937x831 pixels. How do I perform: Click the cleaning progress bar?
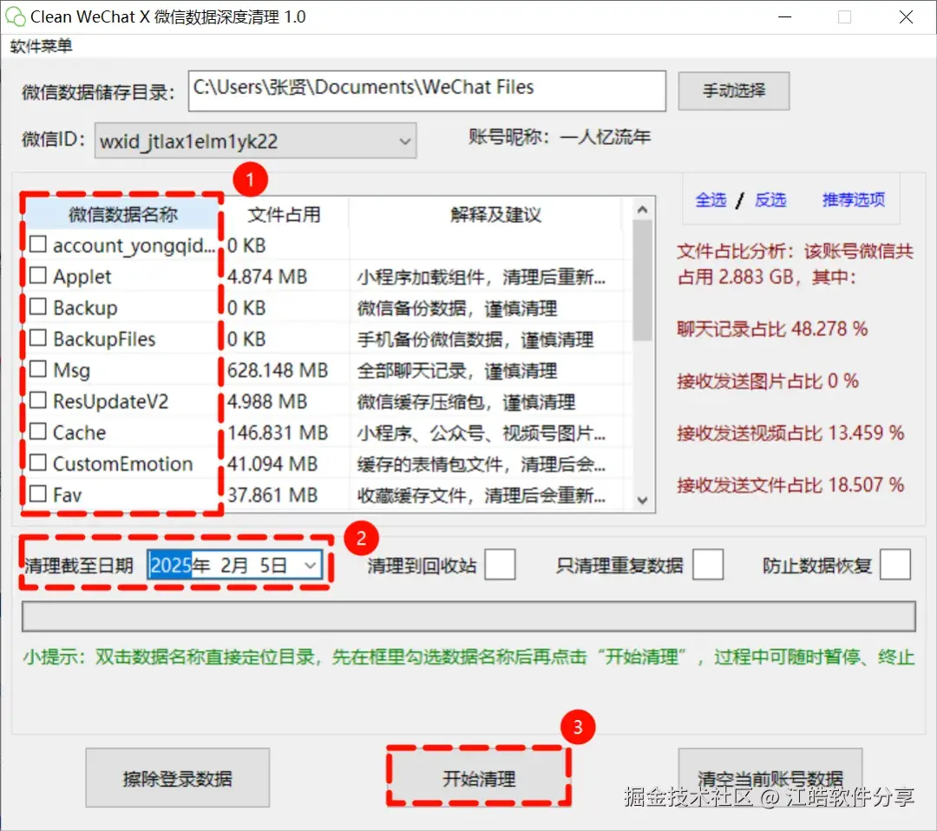coord(468,616)
